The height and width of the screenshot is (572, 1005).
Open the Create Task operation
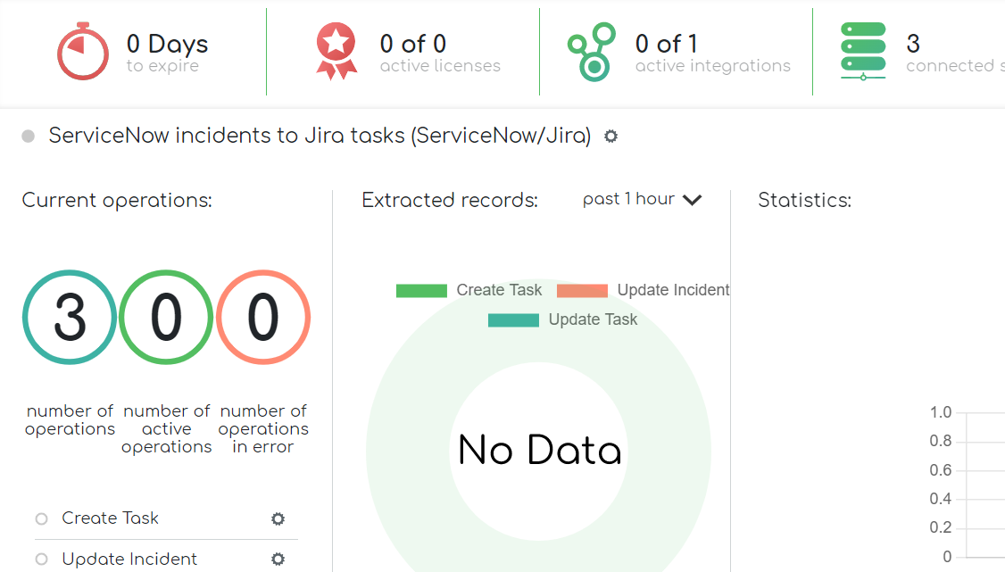pyautogui.click(x=109, y=518)
